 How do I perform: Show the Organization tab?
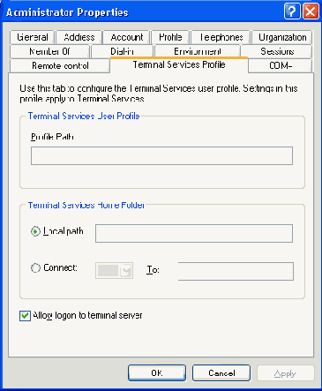click(282, 37)
